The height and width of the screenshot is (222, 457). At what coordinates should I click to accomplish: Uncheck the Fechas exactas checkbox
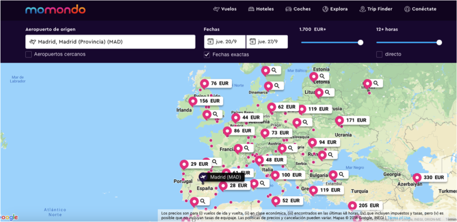pos(207,55)
